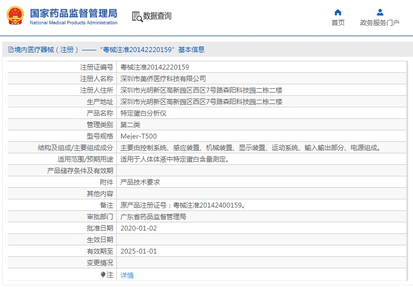Click product name 特定蛋白分析仪
The width and height of the screenshot is (413, 287).
143,113
